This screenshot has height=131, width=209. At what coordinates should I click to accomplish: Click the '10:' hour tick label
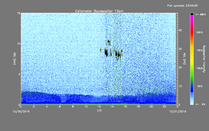coord(86,107)
